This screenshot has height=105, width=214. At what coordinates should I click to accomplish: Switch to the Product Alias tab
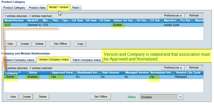(x=37, y=8)
